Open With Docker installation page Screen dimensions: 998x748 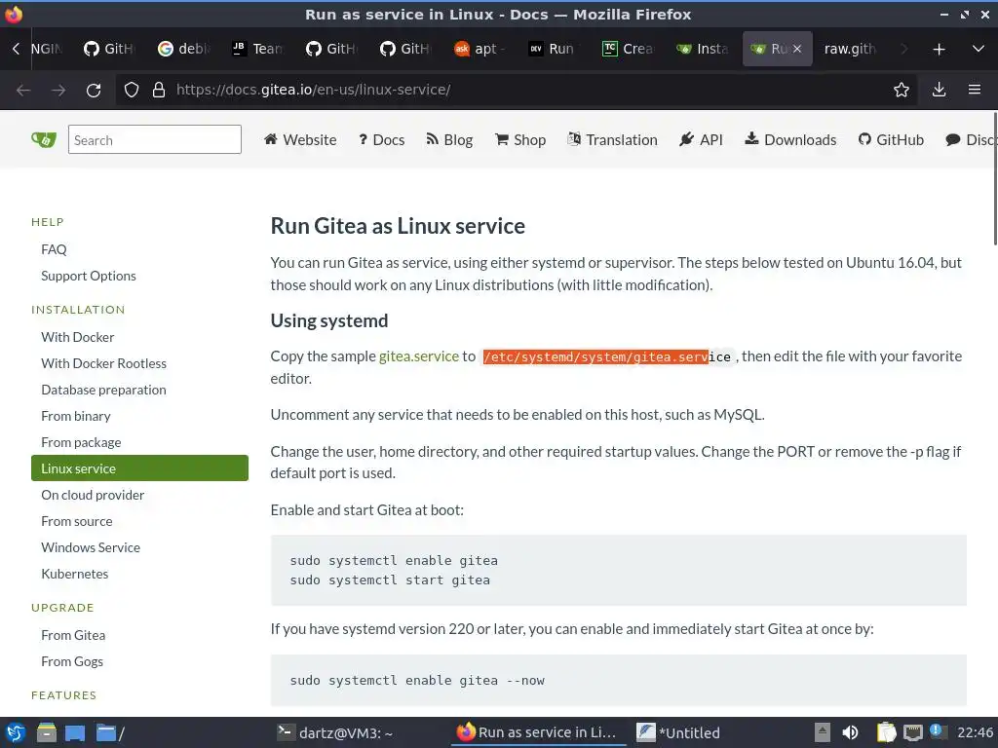click(78, 337)
